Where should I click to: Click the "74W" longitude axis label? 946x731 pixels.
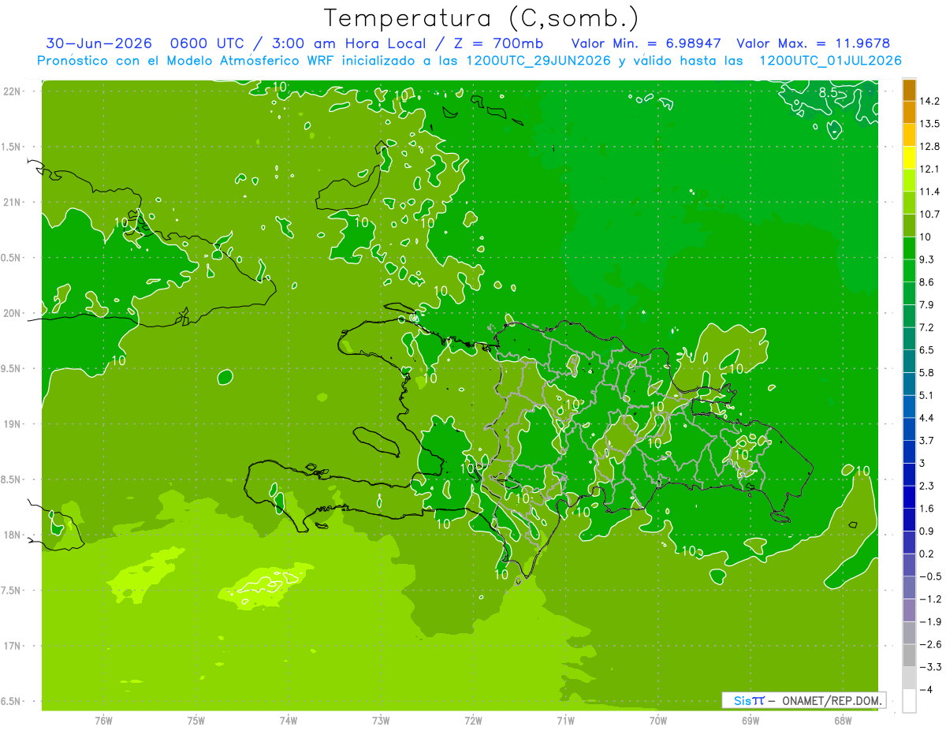289,721
